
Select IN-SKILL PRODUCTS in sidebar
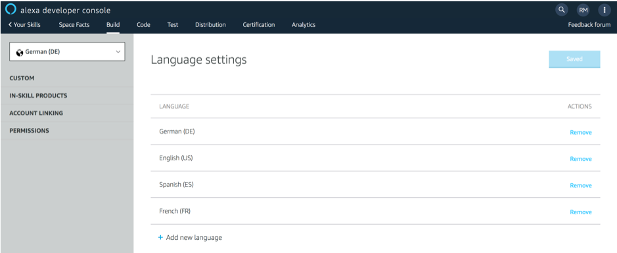(38, 95)
